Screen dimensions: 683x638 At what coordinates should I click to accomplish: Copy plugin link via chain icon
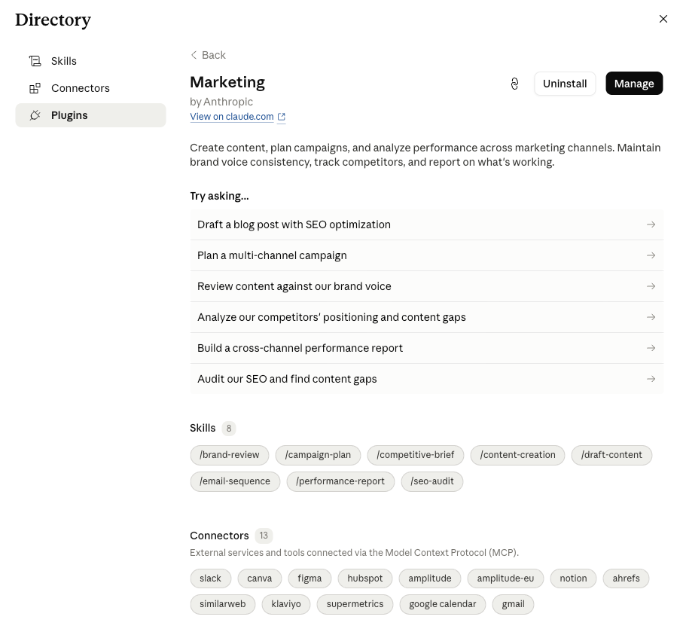(x=514, y=84)
